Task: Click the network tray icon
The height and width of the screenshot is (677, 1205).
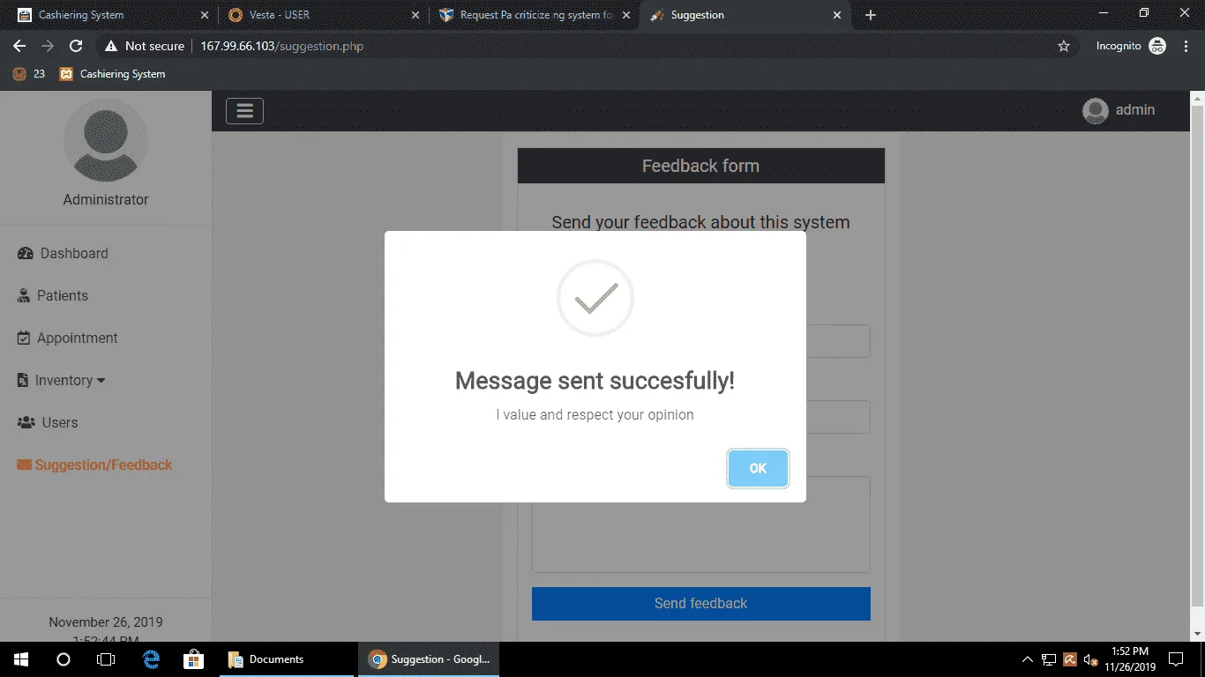Action: [x=1049, y=659]
